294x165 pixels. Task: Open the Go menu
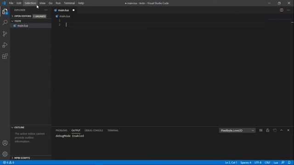coord(51,3)
